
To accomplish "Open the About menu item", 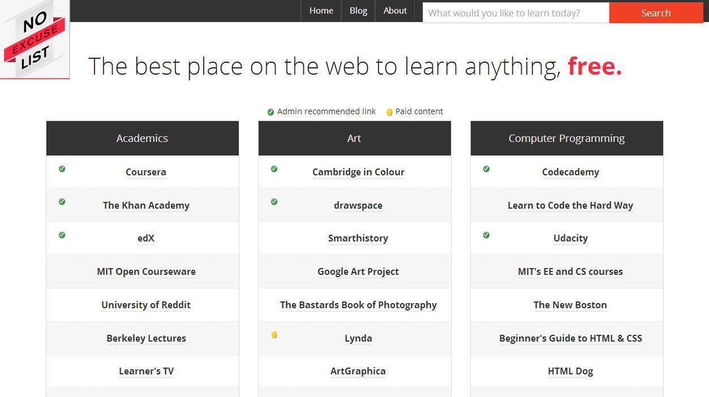I will [395, 11].
